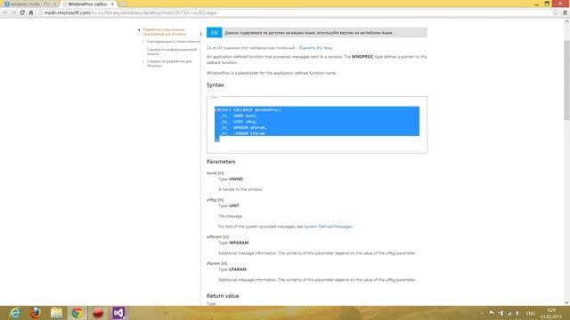Click the bold WNDPROC text
This screenshot has width=570, height=320.
(362, 57)
